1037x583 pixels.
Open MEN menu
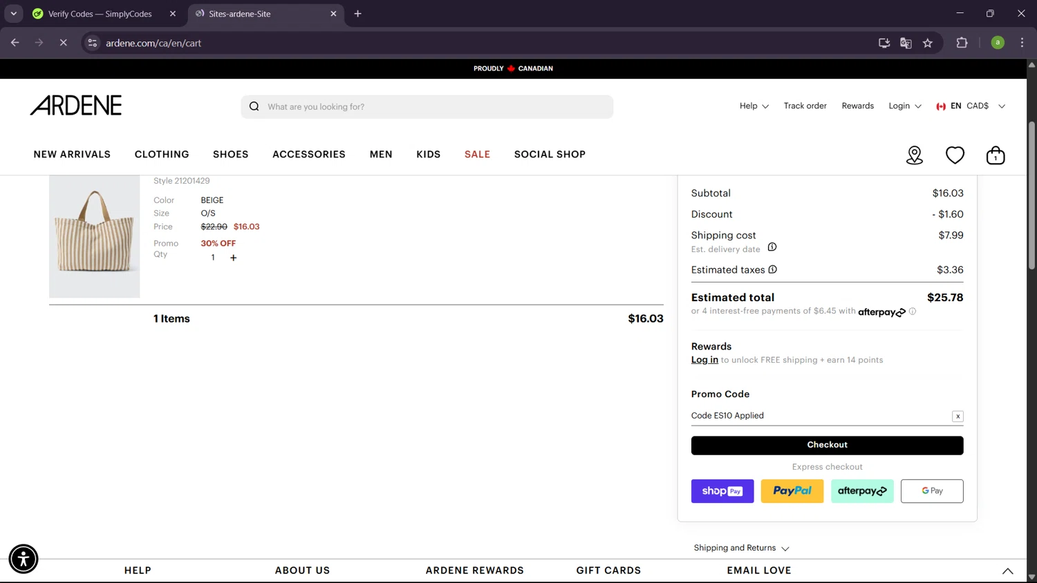[381, 154]
